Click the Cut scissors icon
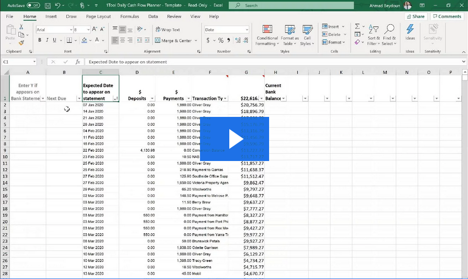The width and height of the screenshot is (468, 279). point(21,27)
